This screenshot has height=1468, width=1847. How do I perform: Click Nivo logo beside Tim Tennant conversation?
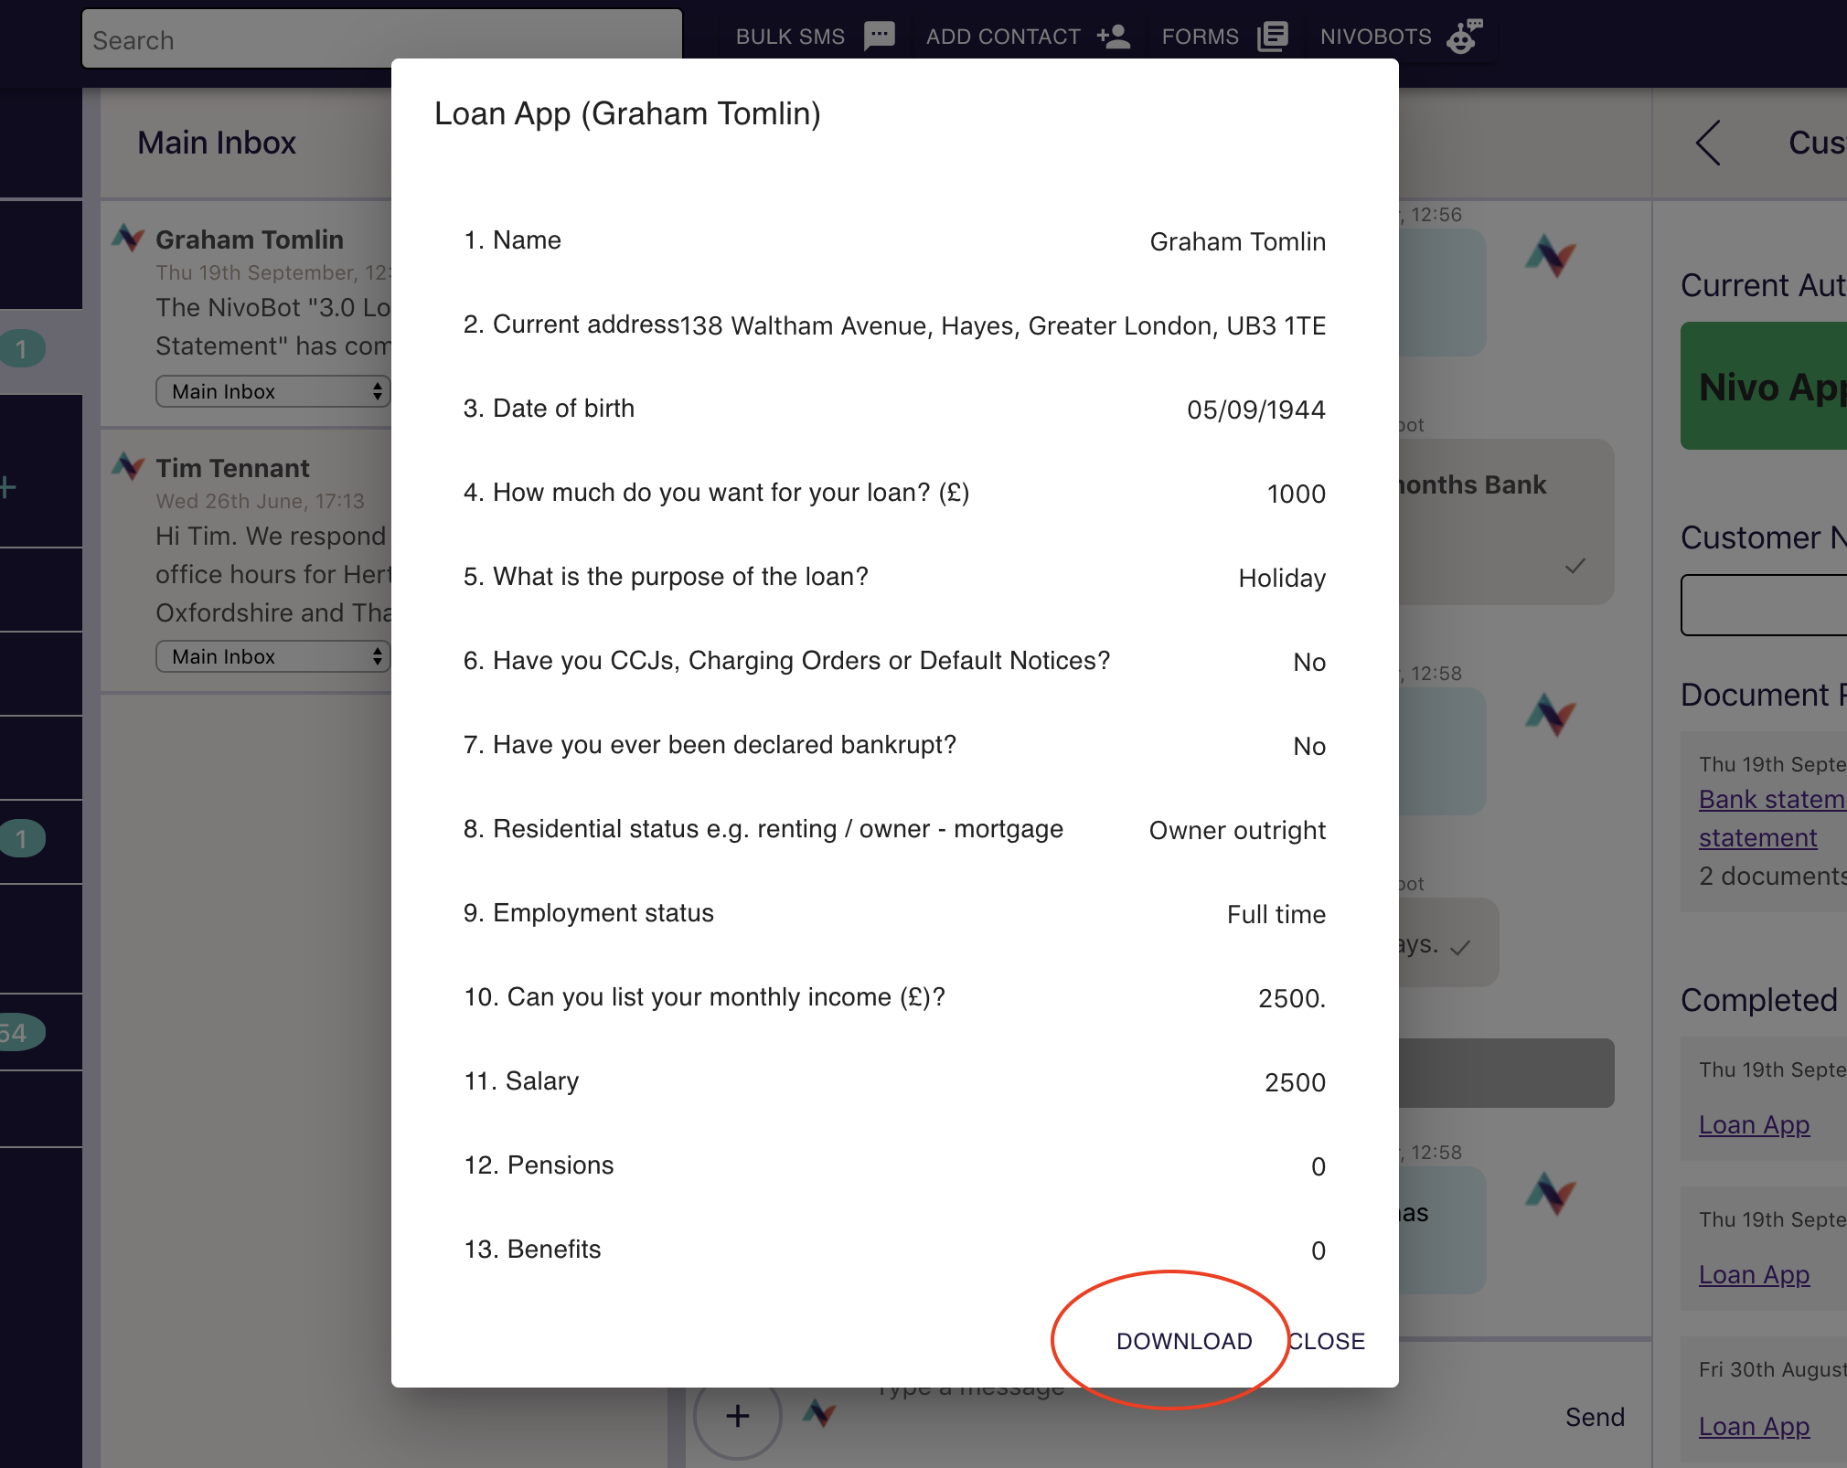pos(128,467)
